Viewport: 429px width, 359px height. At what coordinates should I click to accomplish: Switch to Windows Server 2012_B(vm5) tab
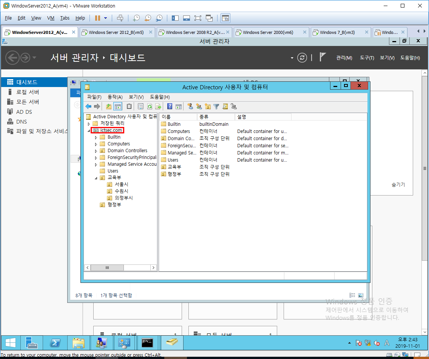tap(118, 32)
